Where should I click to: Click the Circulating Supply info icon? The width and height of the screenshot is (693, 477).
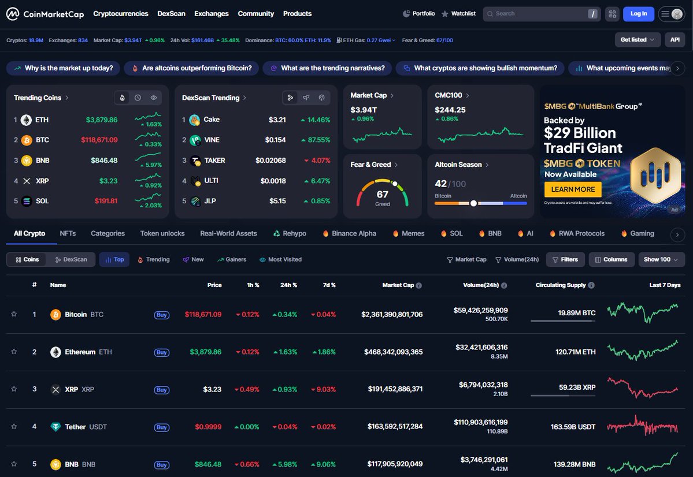(591, 285)
